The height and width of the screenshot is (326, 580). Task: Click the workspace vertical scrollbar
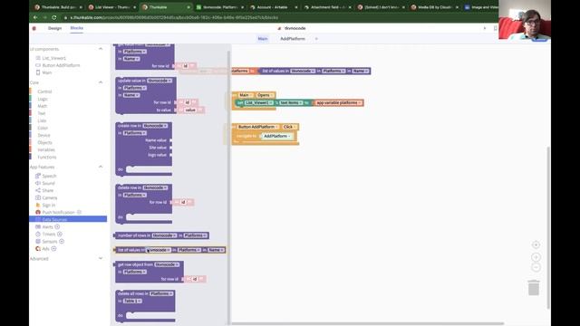point(548,227)
